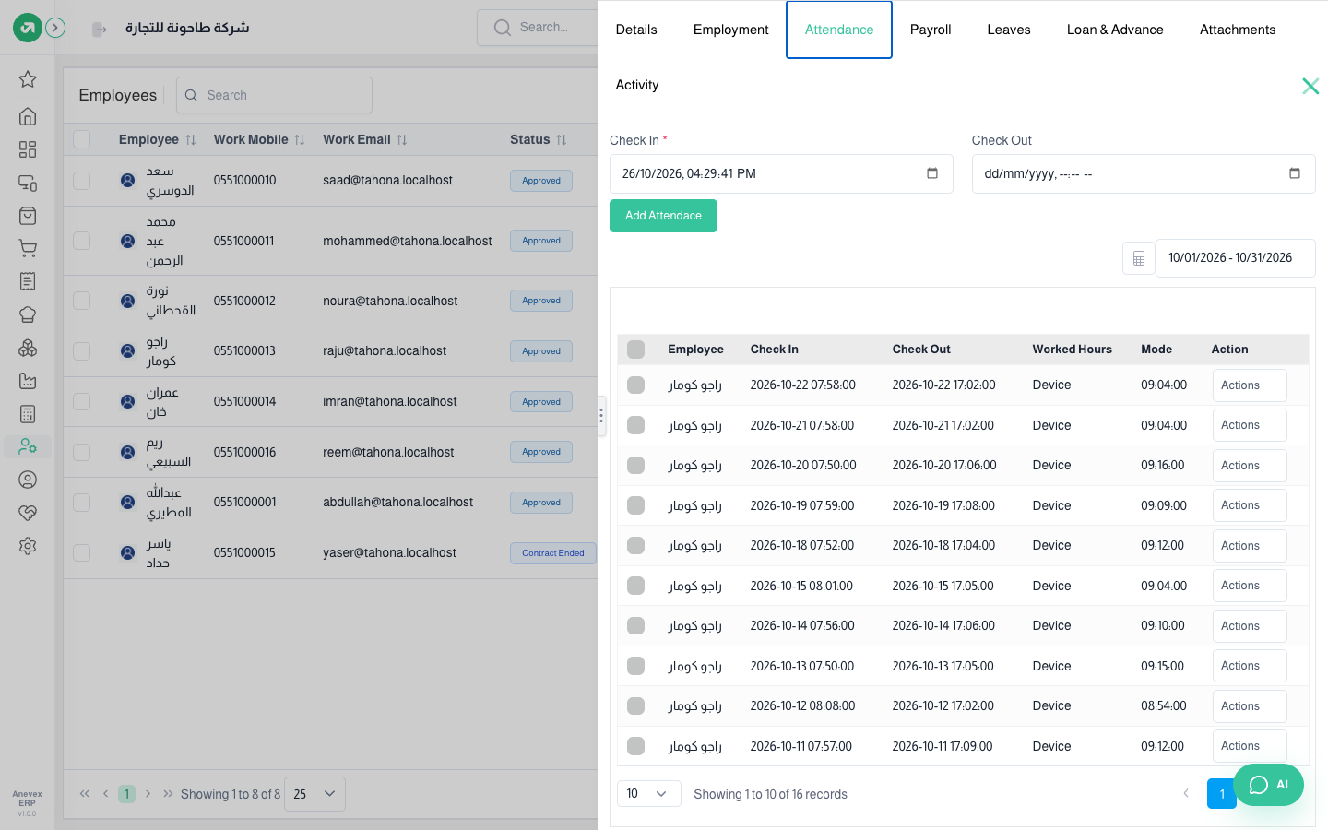The width and height of the screenshot is (1328, 830).
Task: Open the home icon in sidebar
Action: pyautogui.click(x=28, y=116)
